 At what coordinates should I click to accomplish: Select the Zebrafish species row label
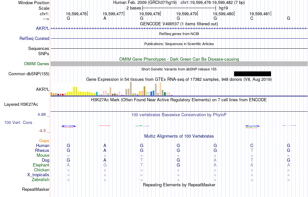(x=41, y=179)
